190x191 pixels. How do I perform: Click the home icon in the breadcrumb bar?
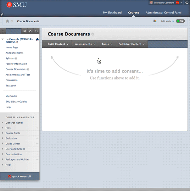pos(8,21)
